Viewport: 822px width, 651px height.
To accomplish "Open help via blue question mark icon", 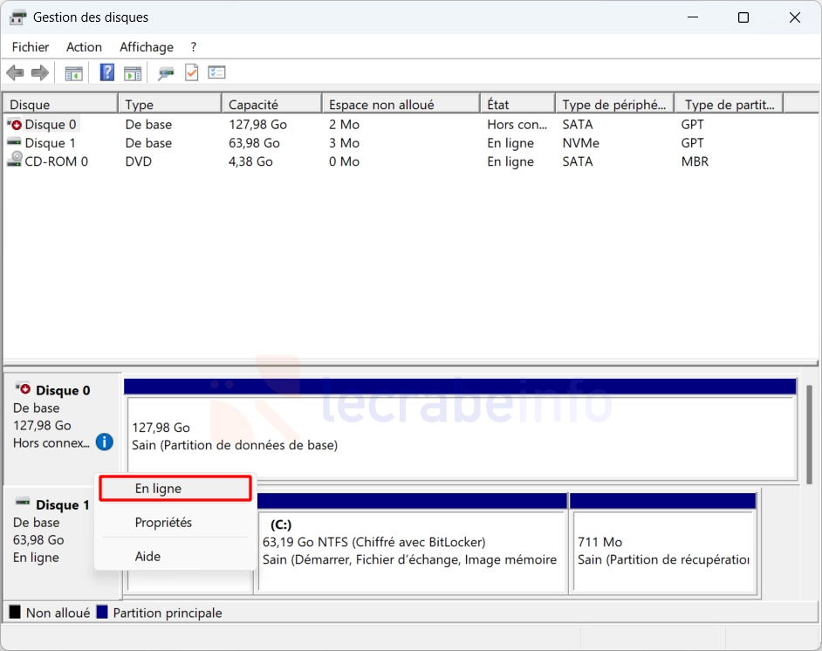I will point(107,73).
